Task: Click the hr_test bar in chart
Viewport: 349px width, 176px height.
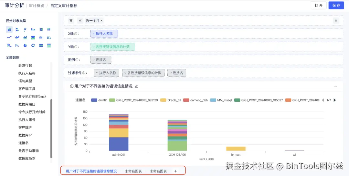Action: point(236,149)
